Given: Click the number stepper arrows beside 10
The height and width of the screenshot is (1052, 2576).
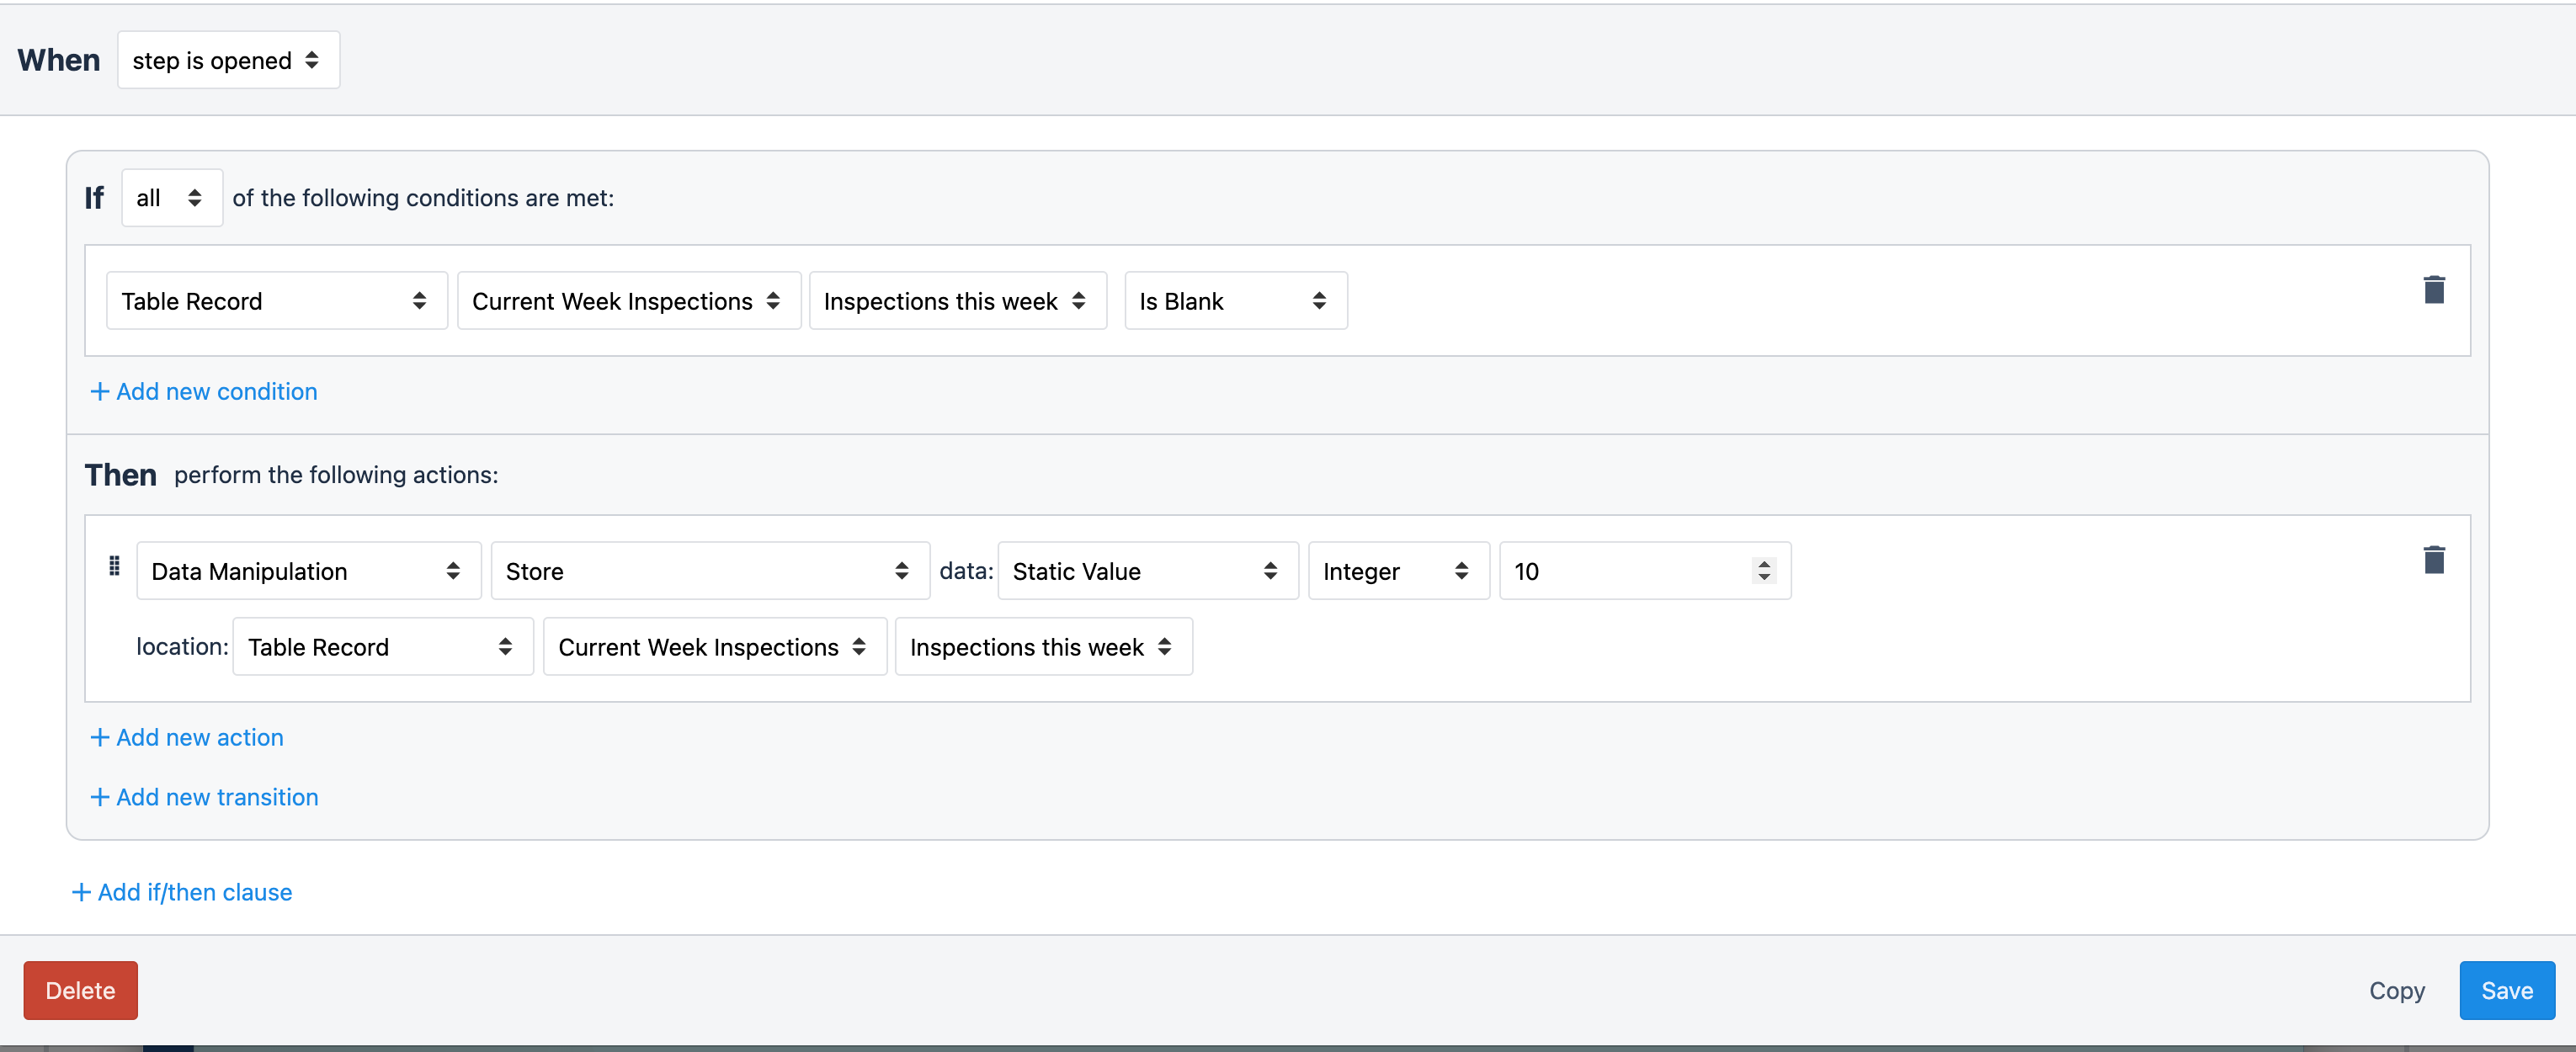Looking at the screenshot, I should (x=1764, y=571).
